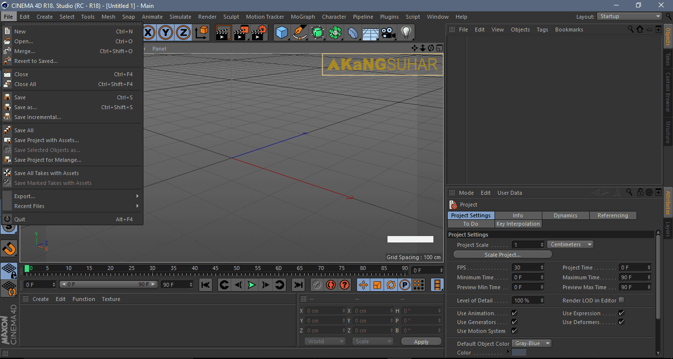Click the green Array modeling icon
673x359 pixels.
pyautogui.click(x=335, y=33)
